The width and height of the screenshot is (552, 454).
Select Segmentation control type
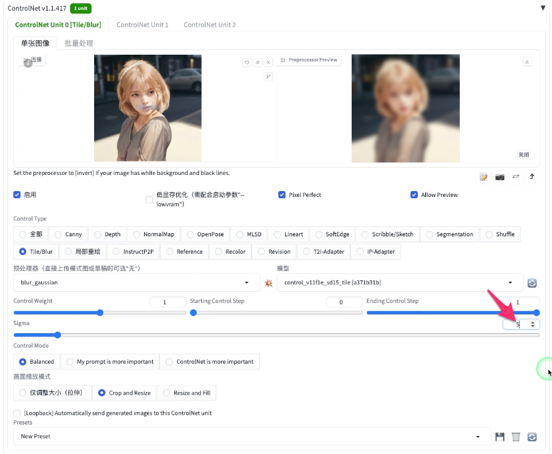[x=450, y=234]
